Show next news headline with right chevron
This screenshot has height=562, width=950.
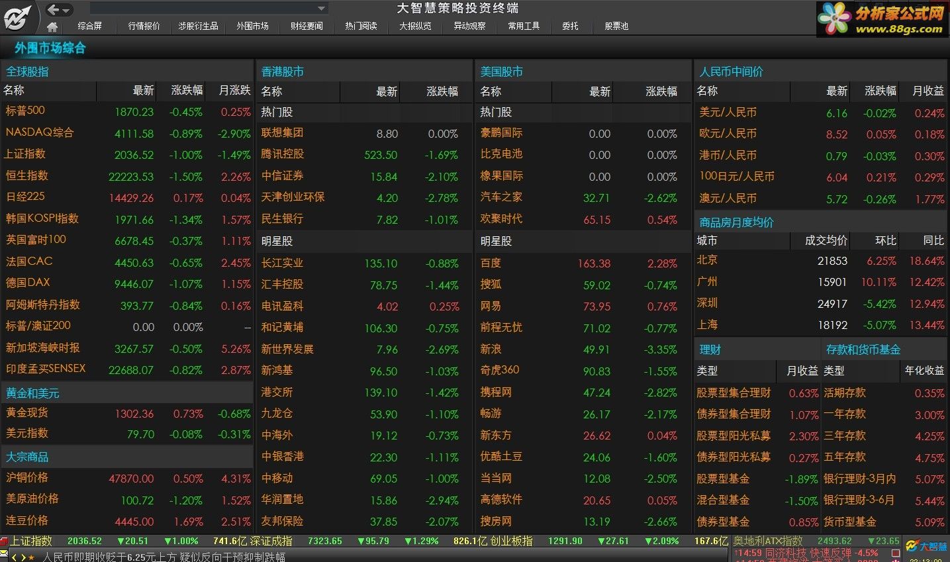[x=23, y=557]
